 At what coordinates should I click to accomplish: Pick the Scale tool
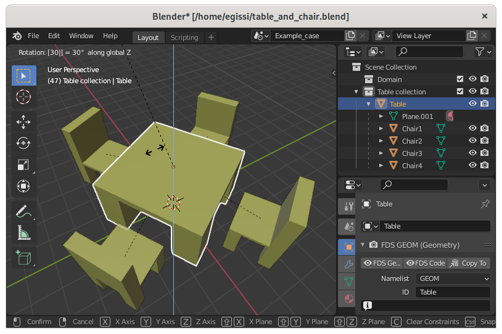(23, 165)
